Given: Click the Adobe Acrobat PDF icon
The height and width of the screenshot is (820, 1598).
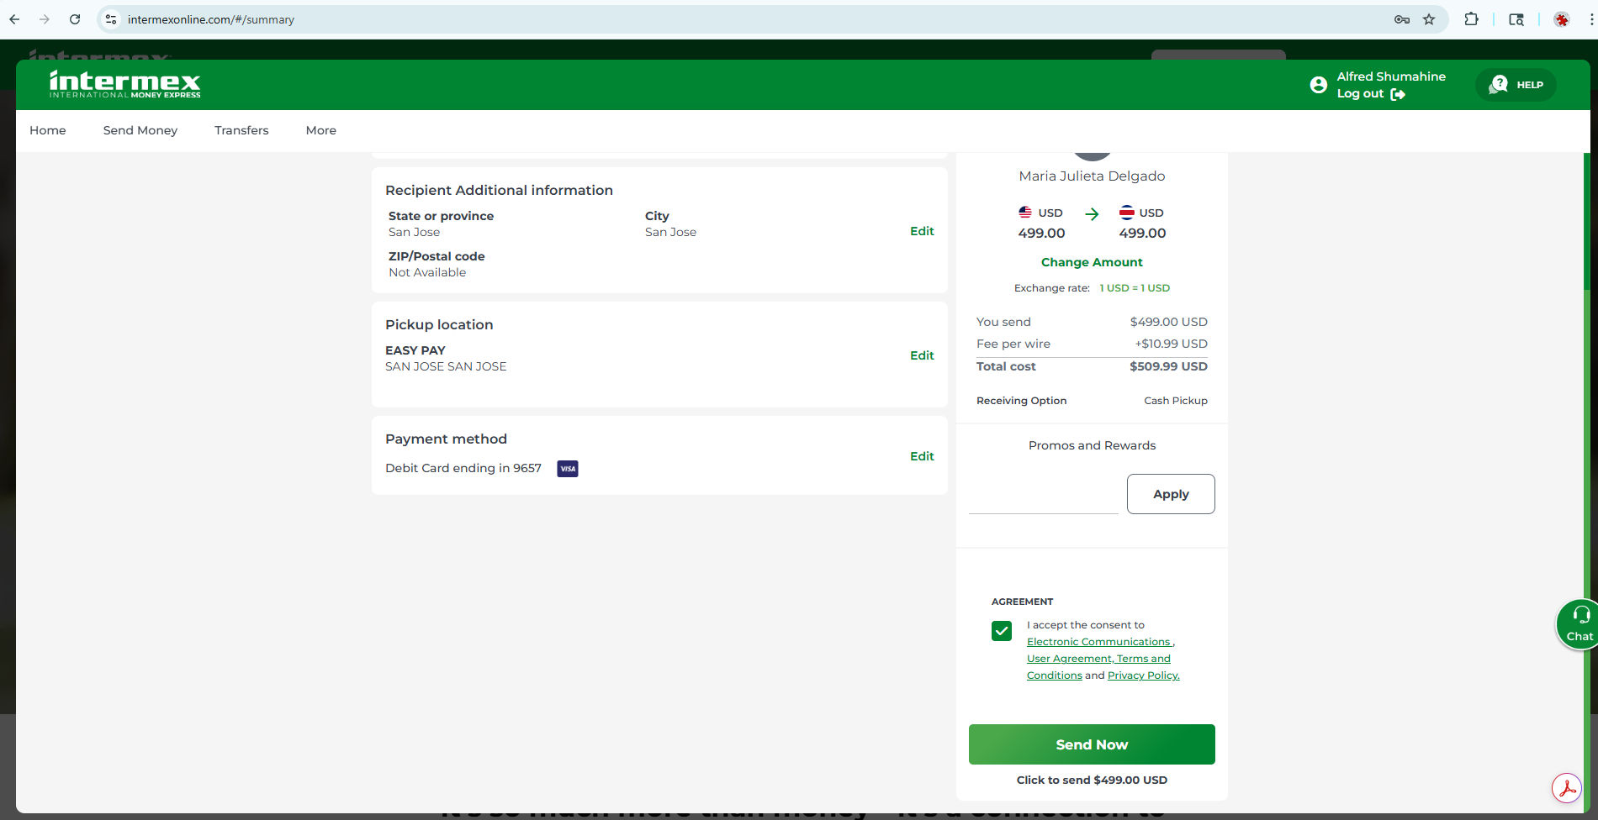Looking at the screenshot, I should tap(1567, 789).
